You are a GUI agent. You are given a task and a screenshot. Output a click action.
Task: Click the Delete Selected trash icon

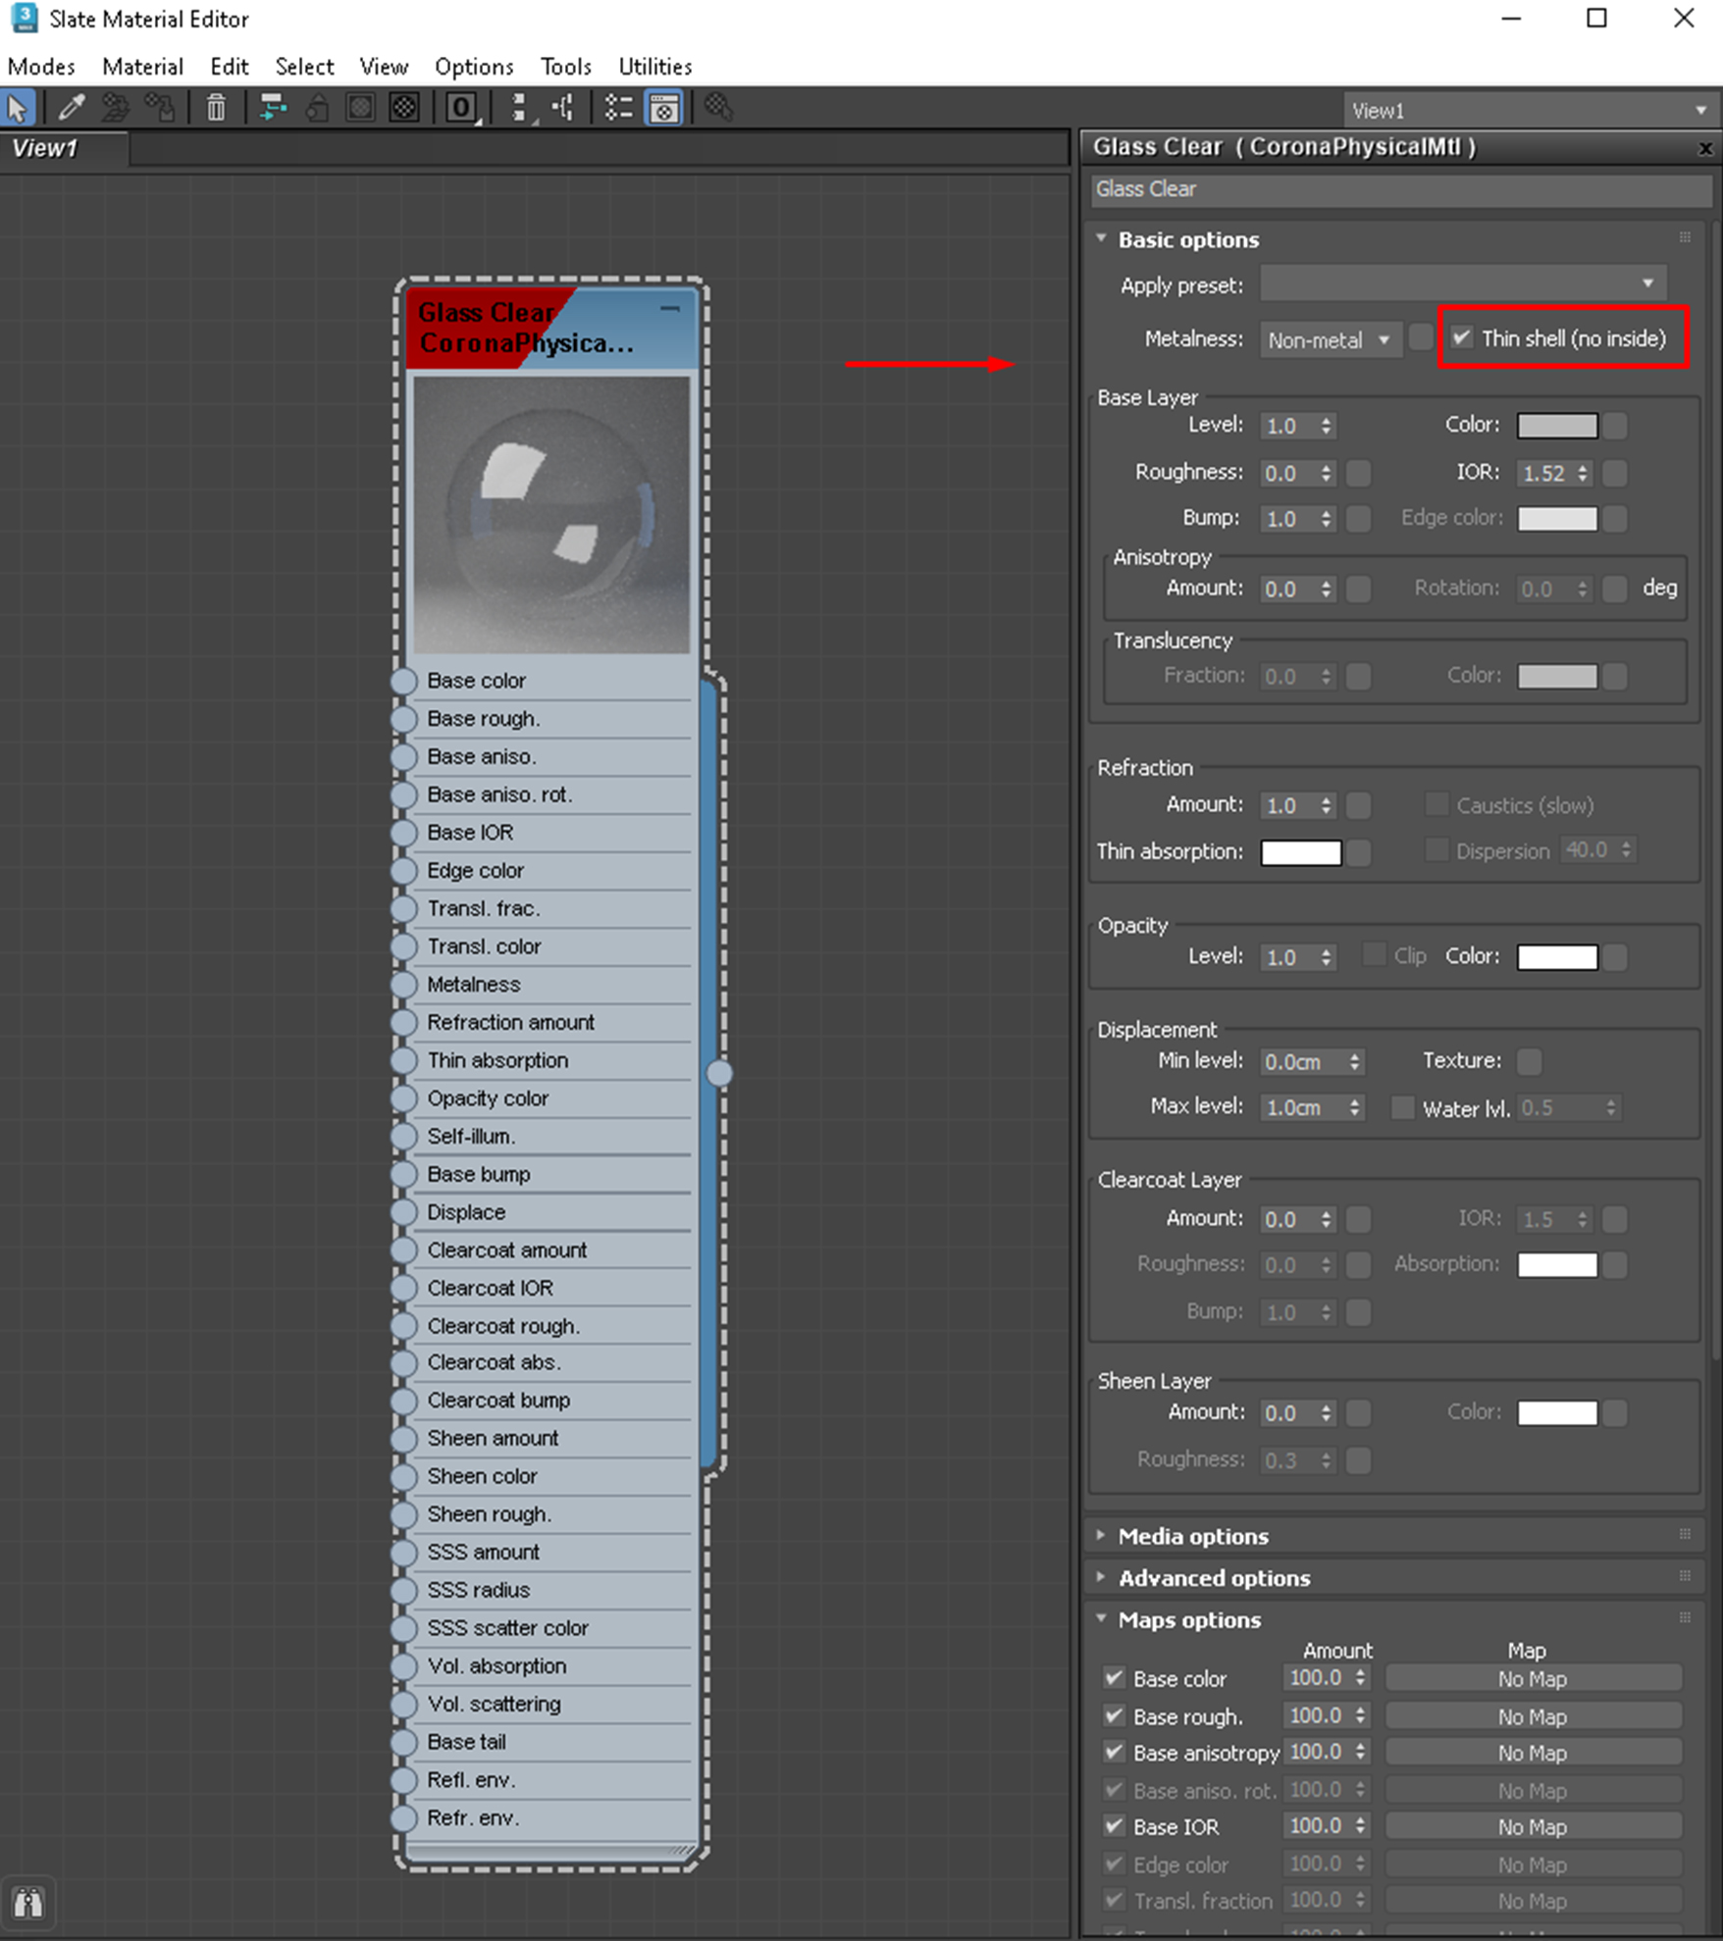(216, 108)
